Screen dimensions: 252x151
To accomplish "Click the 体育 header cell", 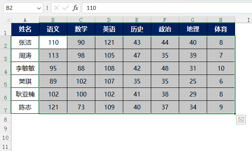I will 221,29.
